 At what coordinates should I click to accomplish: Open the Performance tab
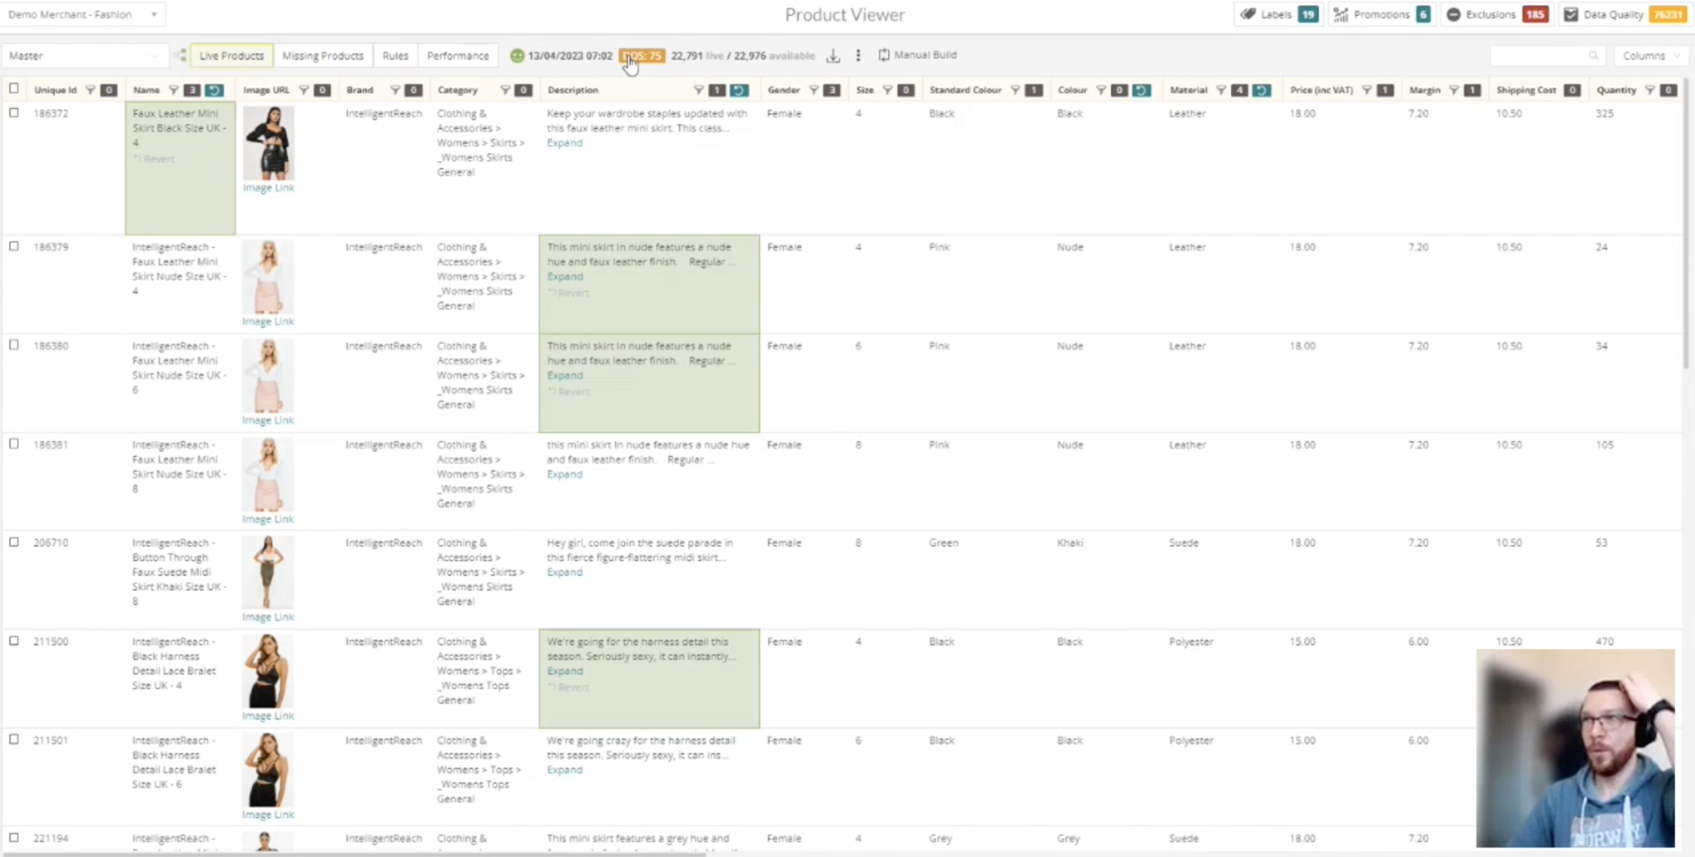[457, 55]
